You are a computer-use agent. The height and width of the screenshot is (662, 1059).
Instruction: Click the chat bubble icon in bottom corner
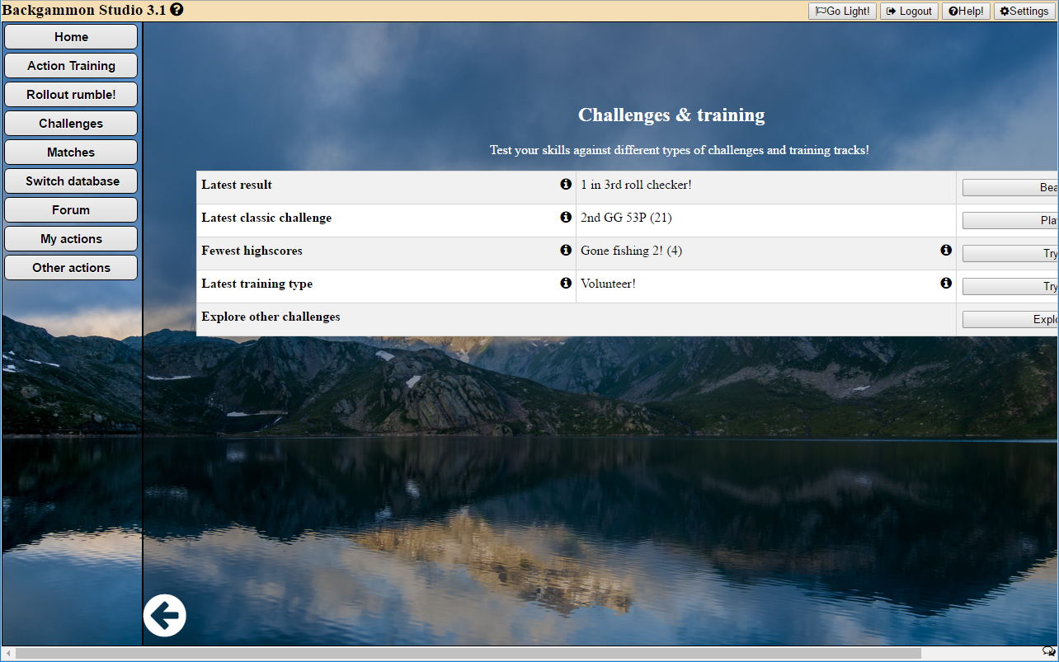1049,652
